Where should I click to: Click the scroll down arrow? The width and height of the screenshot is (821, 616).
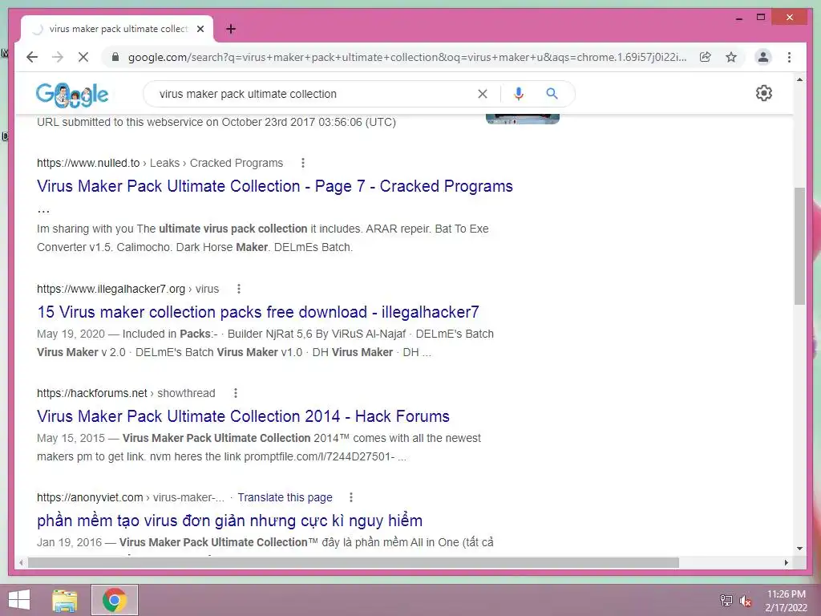799,549
